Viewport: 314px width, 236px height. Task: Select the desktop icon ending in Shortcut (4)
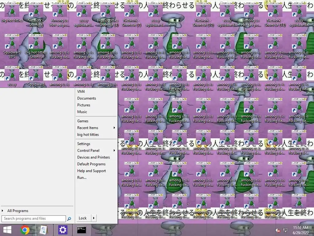[x=108, y=15]
